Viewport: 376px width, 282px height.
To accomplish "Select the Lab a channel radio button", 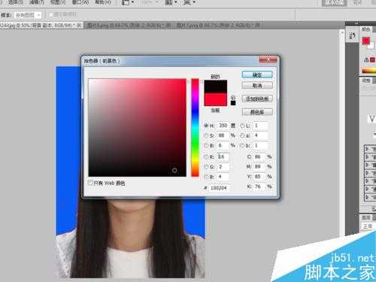I will (242, 135).
